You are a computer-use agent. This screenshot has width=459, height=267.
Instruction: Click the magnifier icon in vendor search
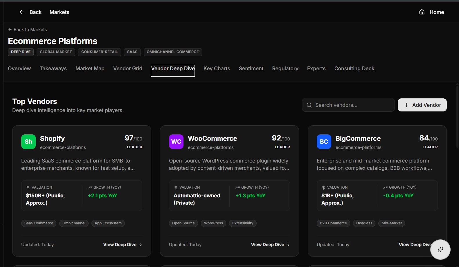click(x=309, y=105)
